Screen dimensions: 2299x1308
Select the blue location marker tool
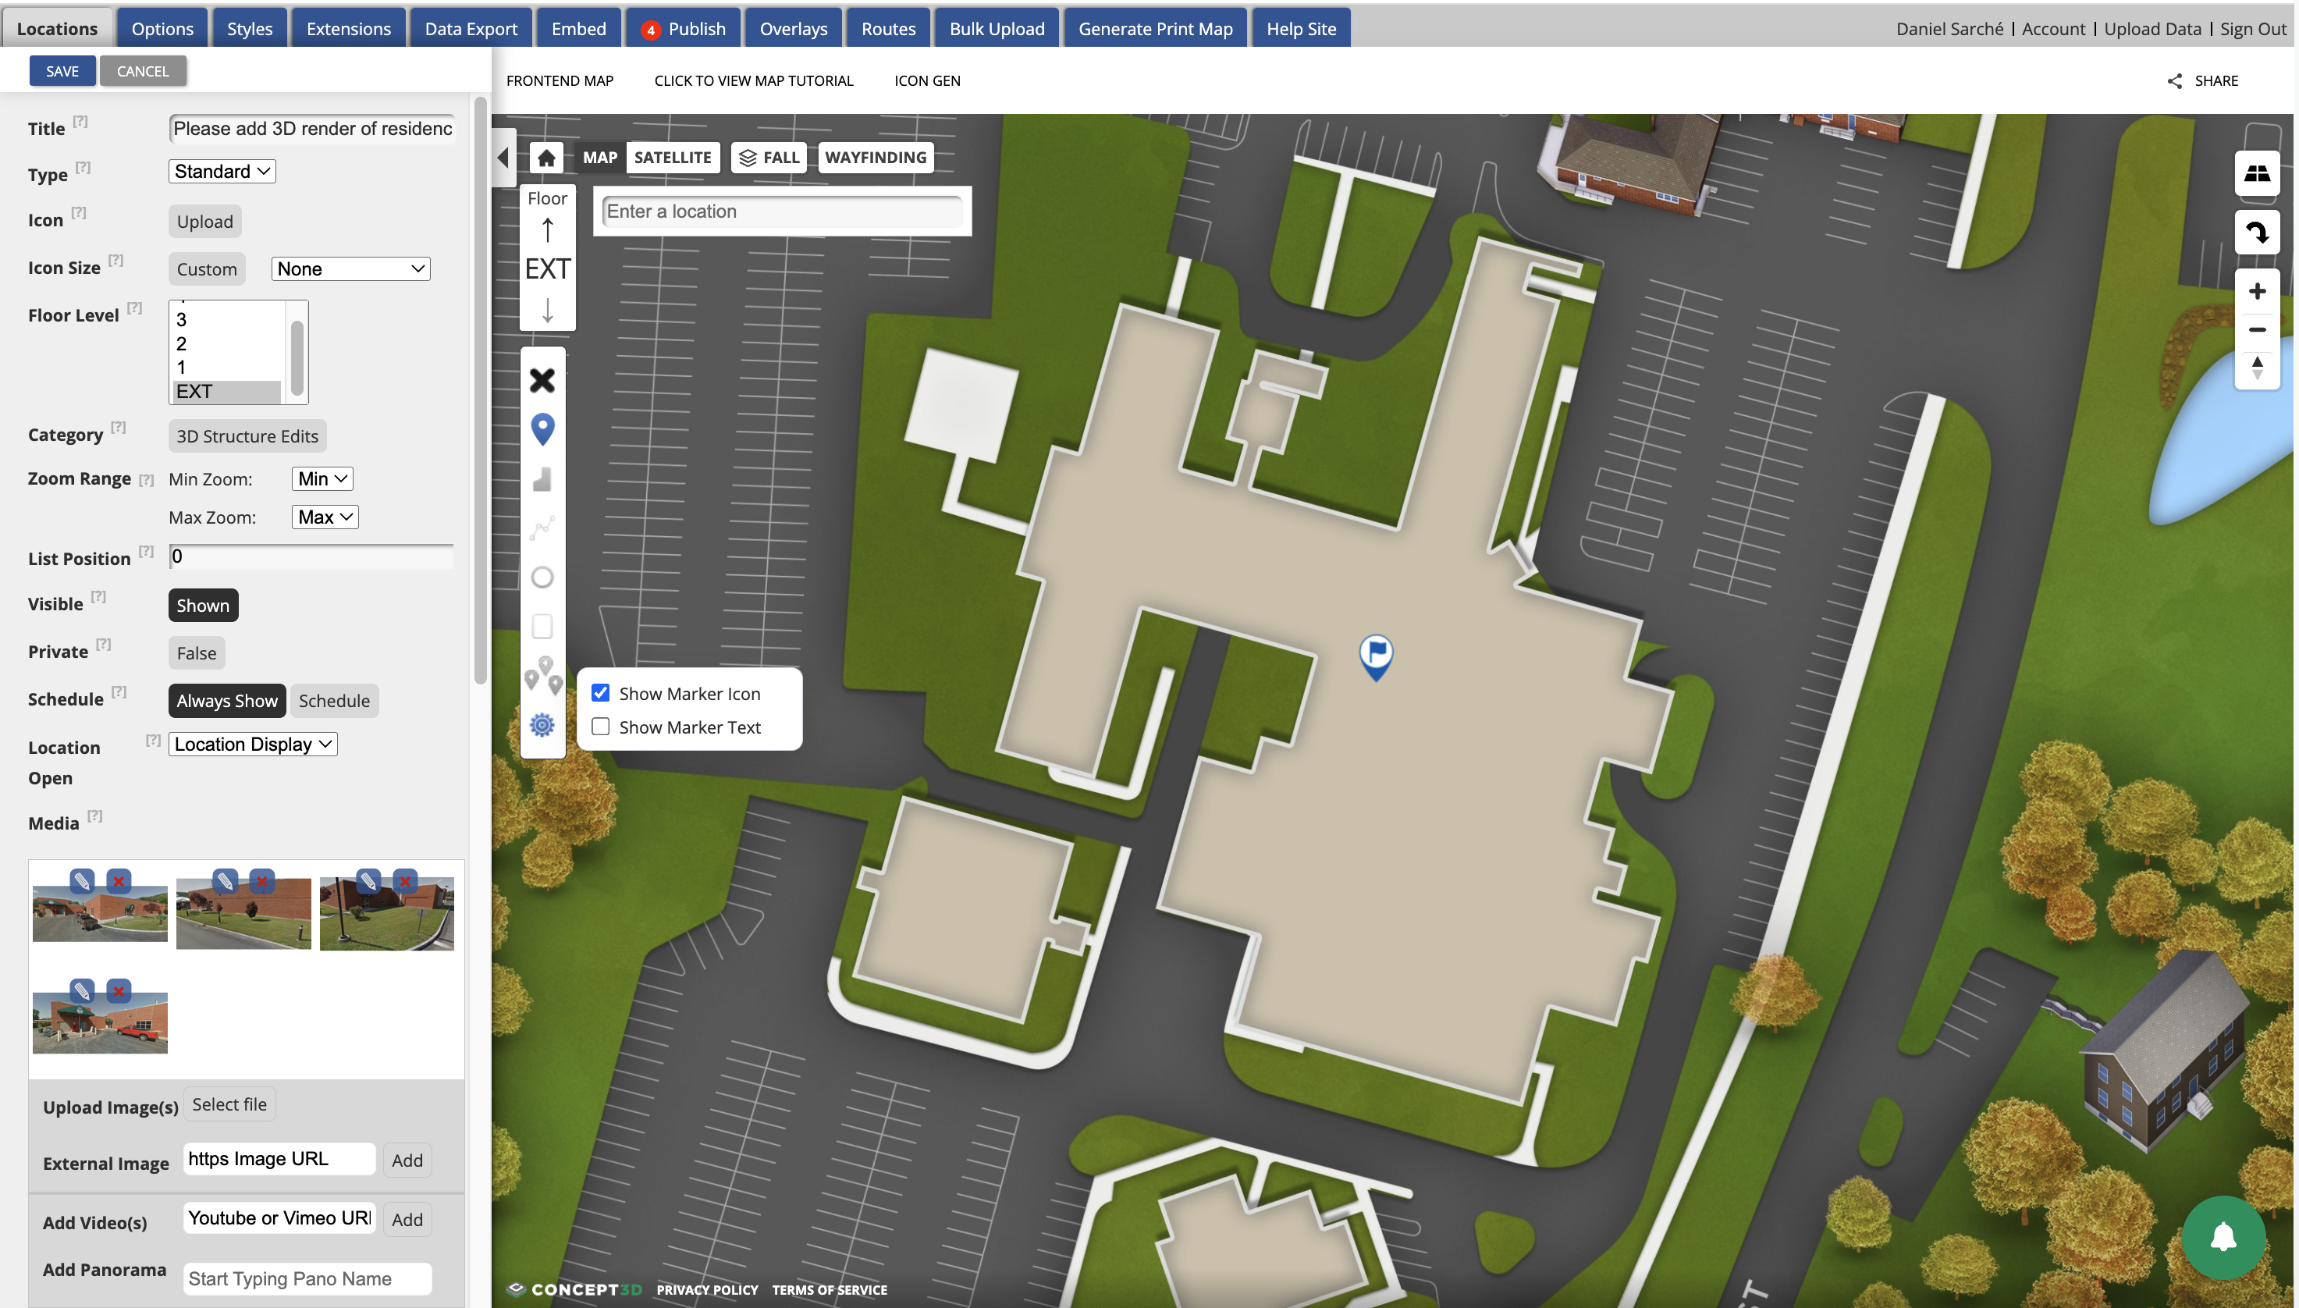point(542,429)
